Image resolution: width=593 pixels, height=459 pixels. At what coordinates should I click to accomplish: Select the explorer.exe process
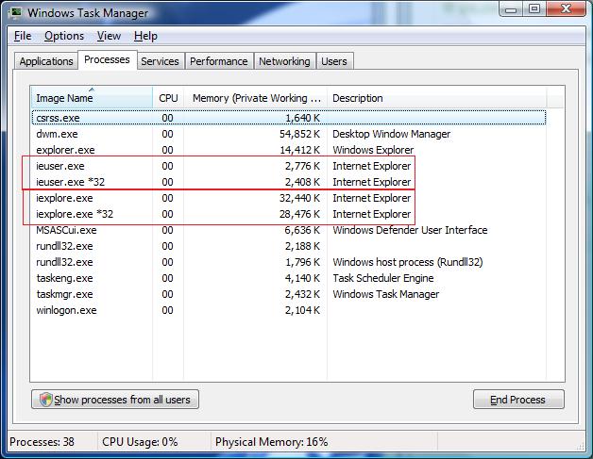pos(289,150)
